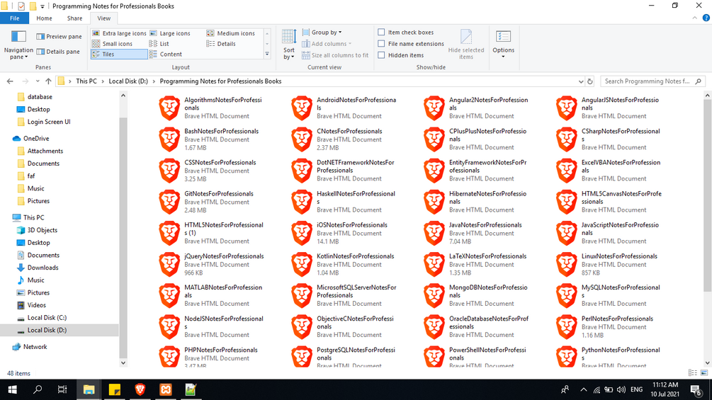Switch layout to Details view
The image size is (712, 400).
(x=221, y=43)
